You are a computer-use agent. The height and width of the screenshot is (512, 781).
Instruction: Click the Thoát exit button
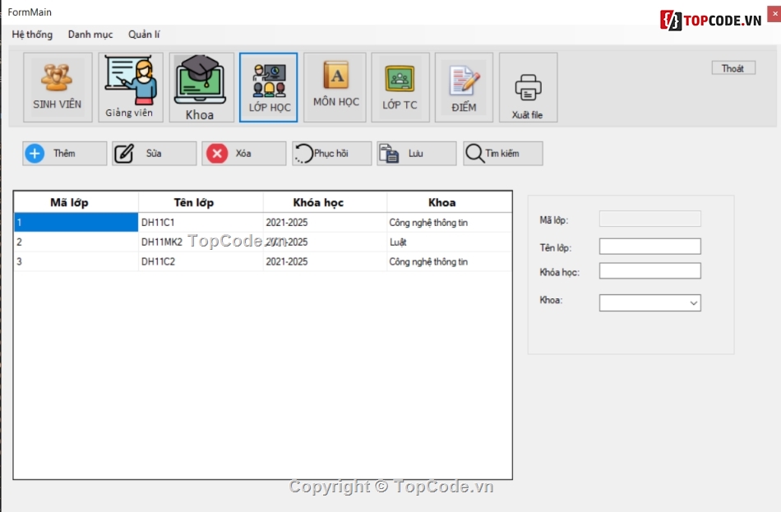point(733,68)
